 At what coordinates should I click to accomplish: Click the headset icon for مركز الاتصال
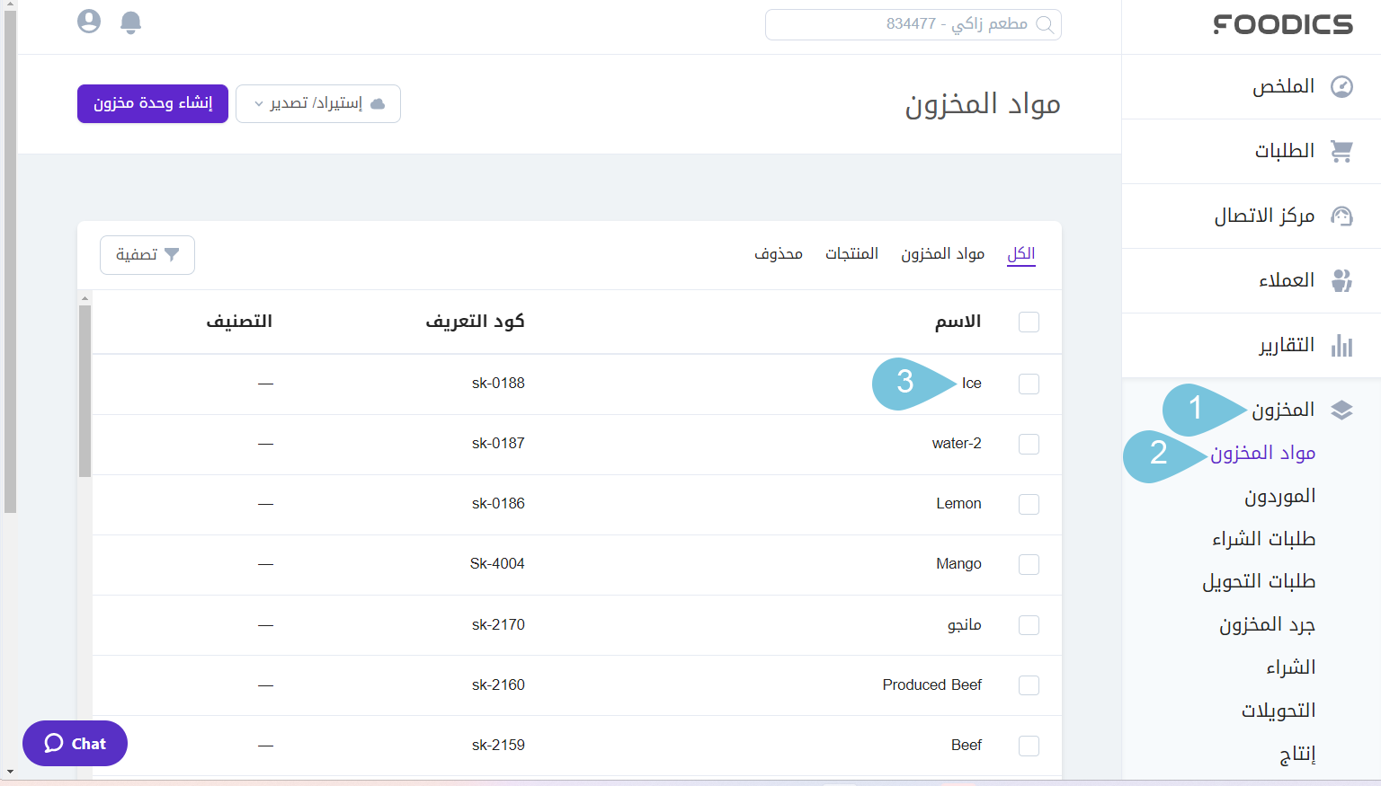tap(1341, 216)
